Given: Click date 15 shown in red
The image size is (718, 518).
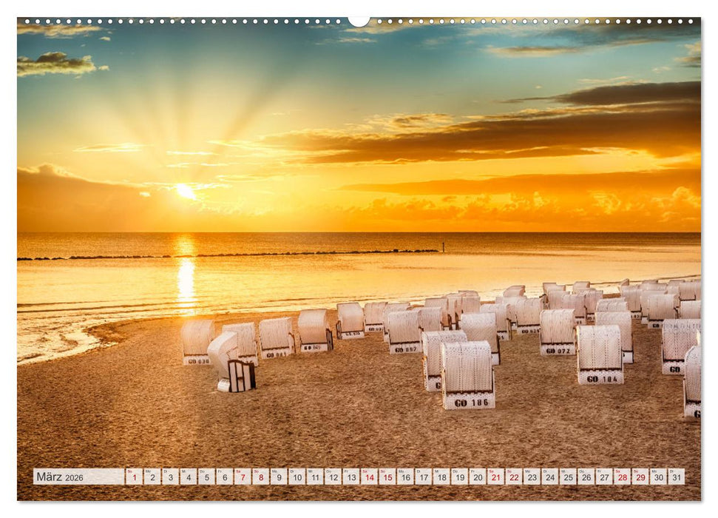Looking at the screenshot, I should (387, 477).
